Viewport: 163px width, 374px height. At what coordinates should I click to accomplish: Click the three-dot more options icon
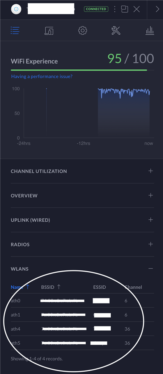click(x=115, y=9)
